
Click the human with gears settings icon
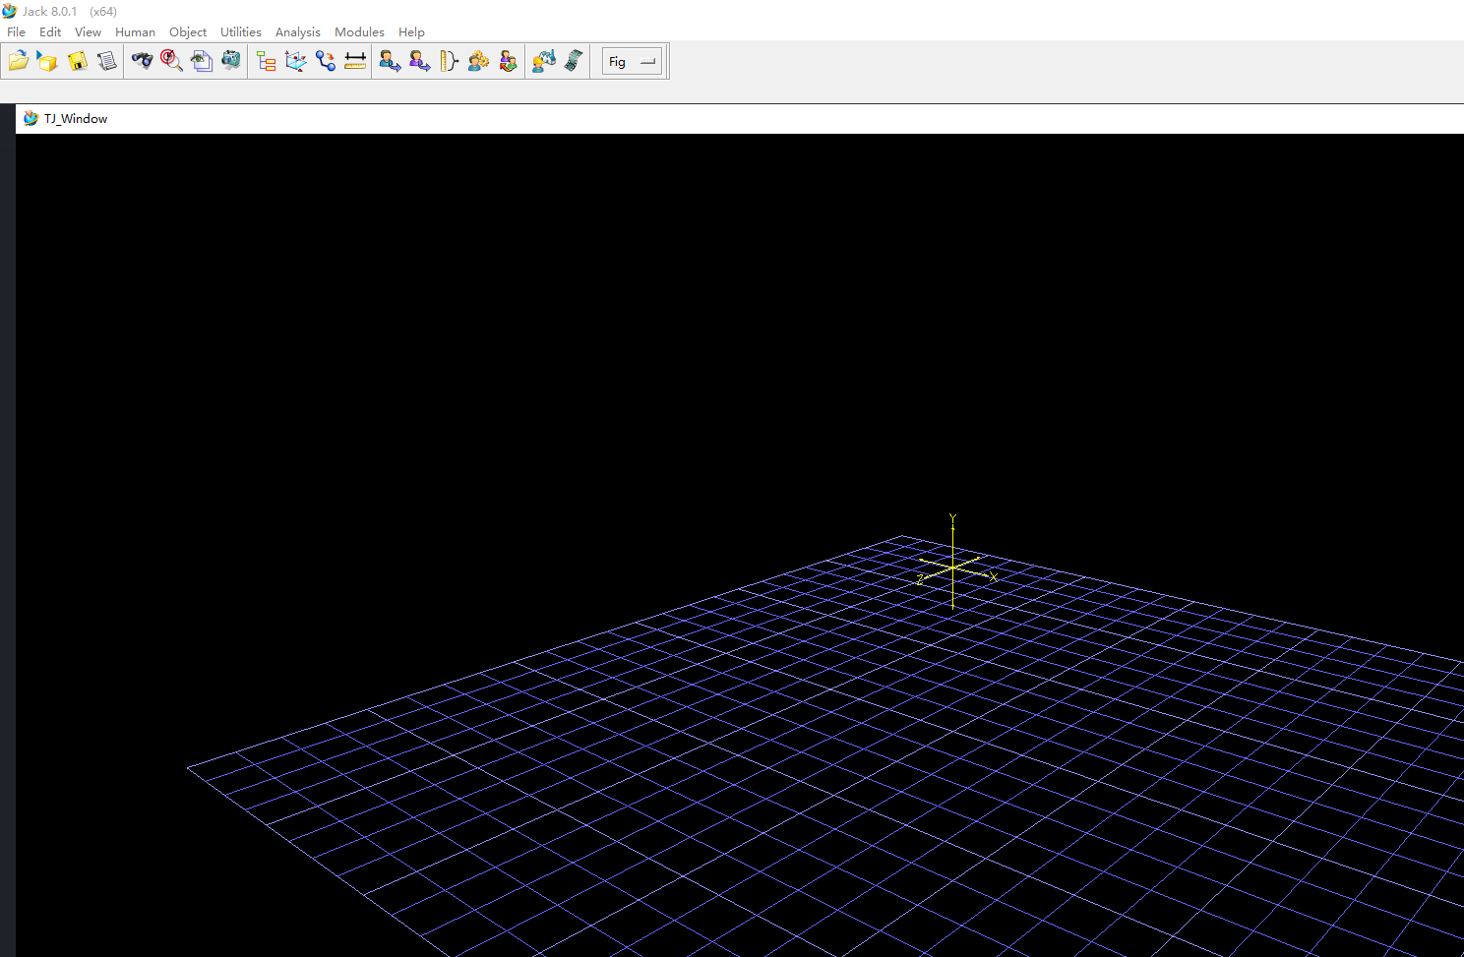[479, 61]
